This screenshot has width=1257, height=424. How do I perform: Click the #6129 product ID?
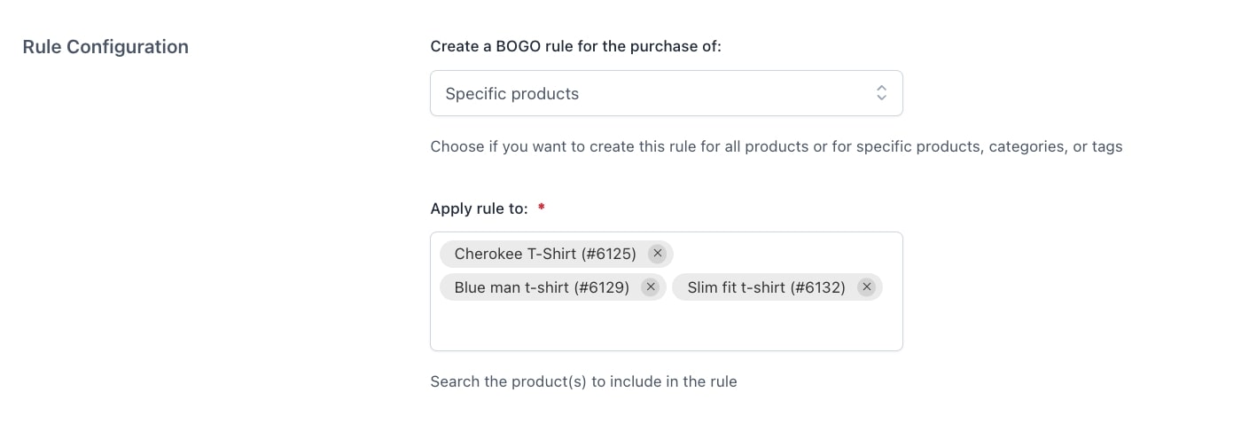[x=602, y=287]
